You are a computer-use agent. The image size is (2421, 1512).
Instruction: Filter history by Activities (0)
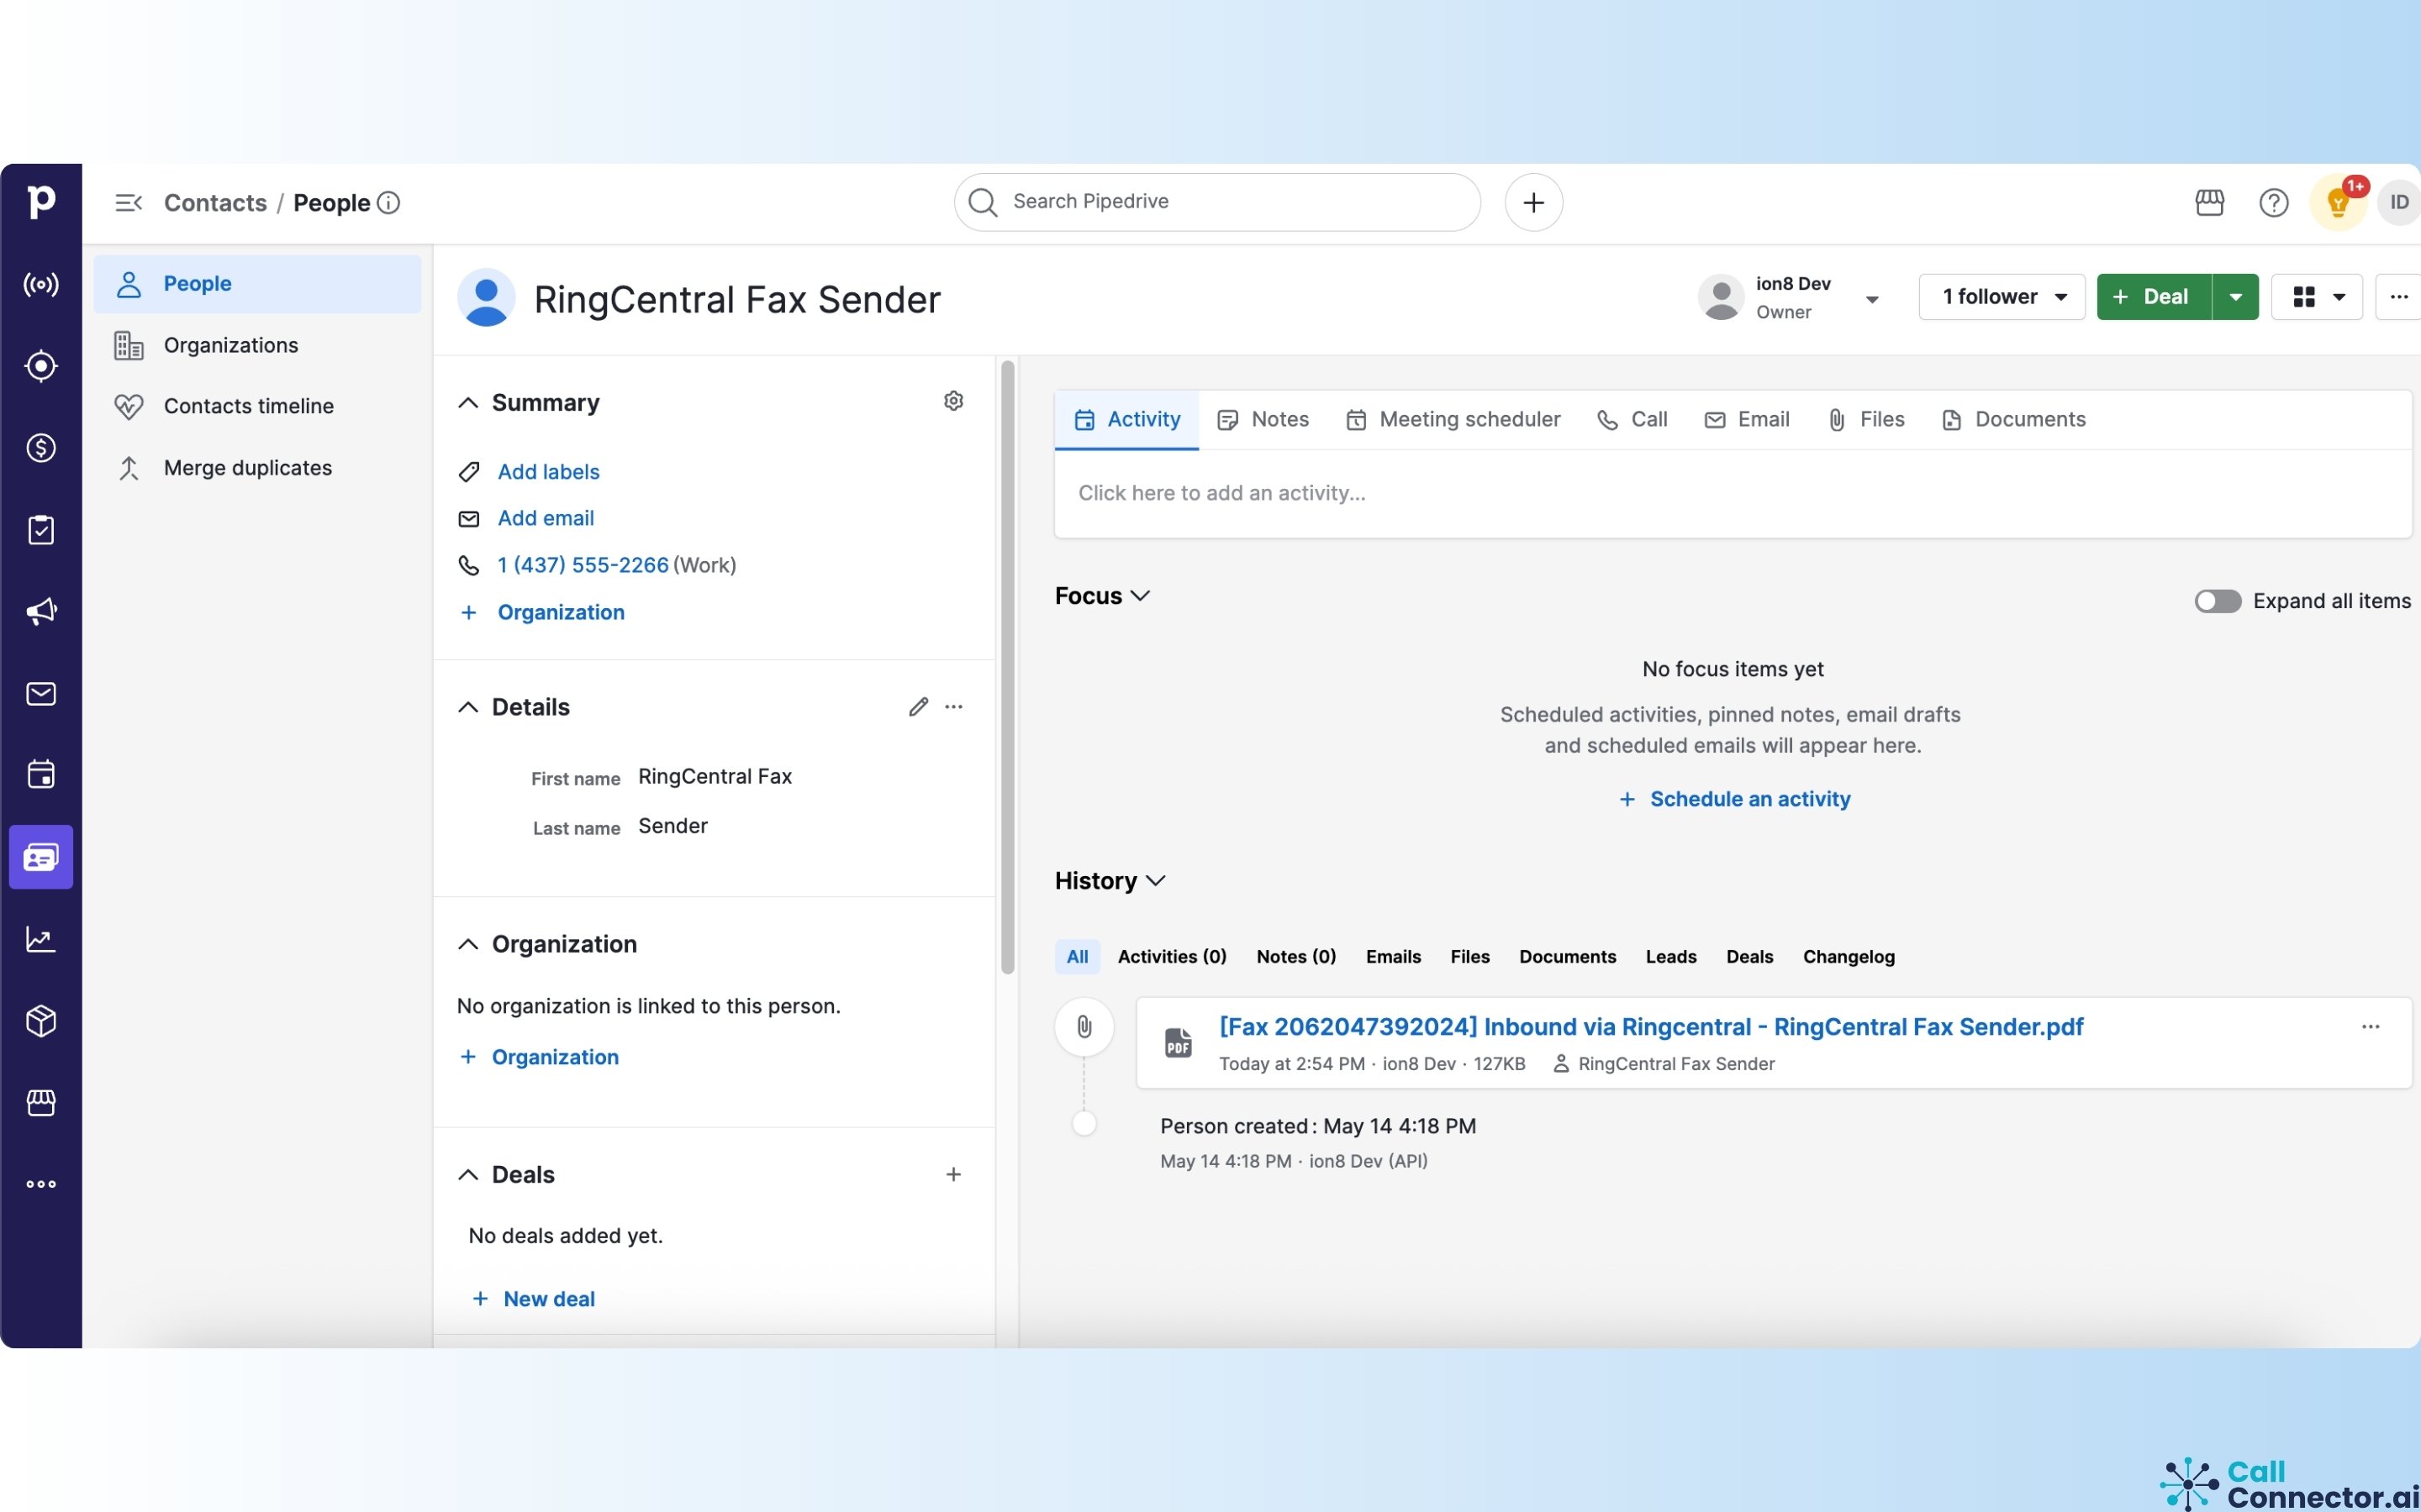[x=1172, y=957]
